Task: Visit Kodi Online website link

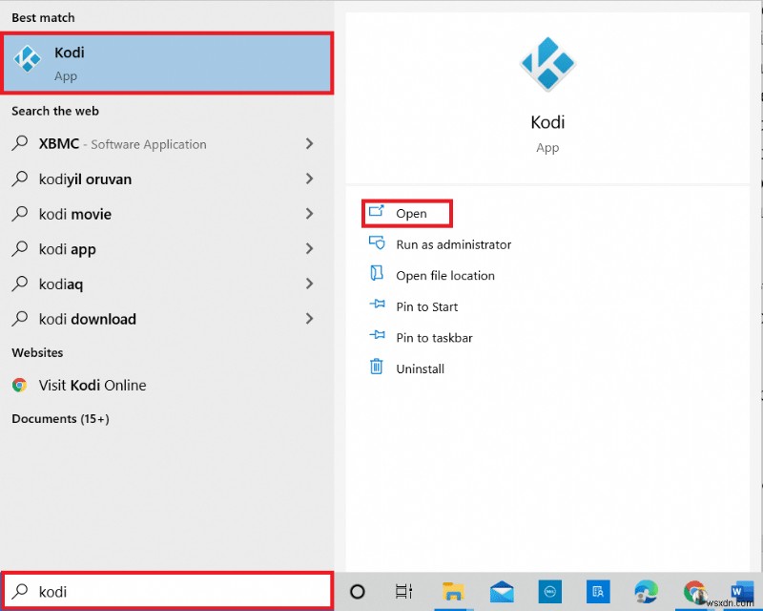Action: click(x=90, y=385)
